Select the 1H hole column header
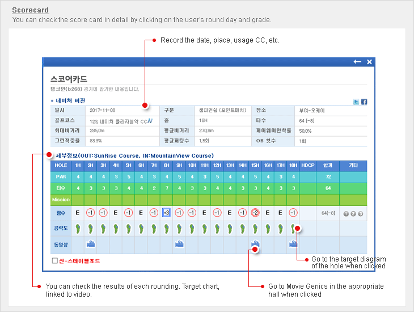The width and height of the screenshot is (414, 312). click(78, 166)
